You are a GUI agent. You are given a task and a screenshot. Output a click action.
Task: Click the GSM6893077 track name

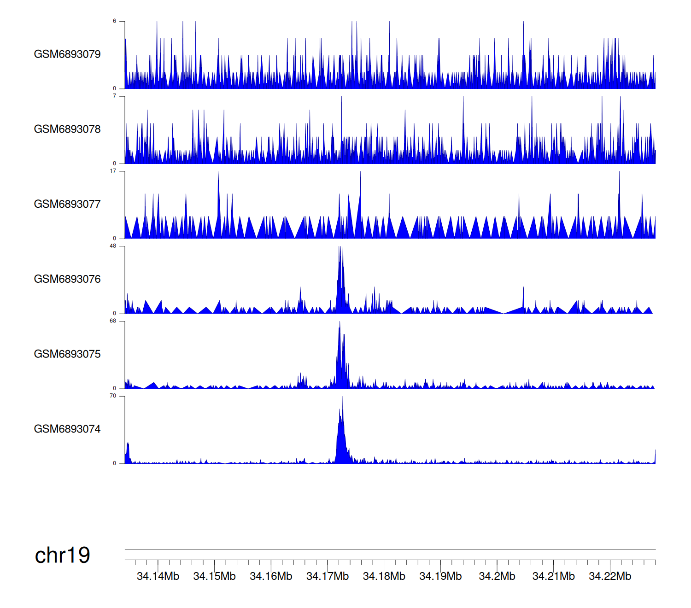pyautogui.click(x=67, y=205)
